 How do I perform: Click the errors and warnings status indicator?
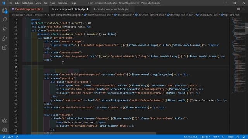click(8, 137)
